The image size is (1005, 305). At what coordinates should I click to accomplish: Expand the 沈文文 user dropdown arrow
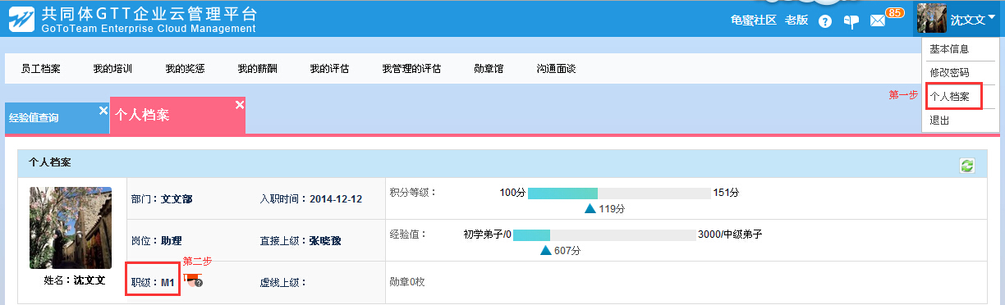tap(992, 16)
